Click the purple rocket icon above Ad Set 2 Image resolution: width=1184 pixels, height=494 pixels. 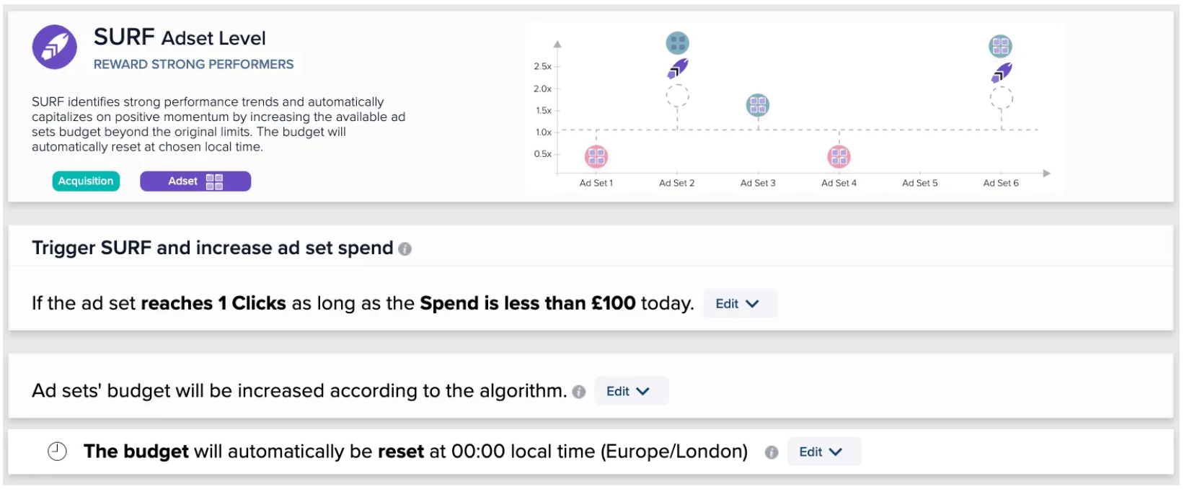(677, 69)
